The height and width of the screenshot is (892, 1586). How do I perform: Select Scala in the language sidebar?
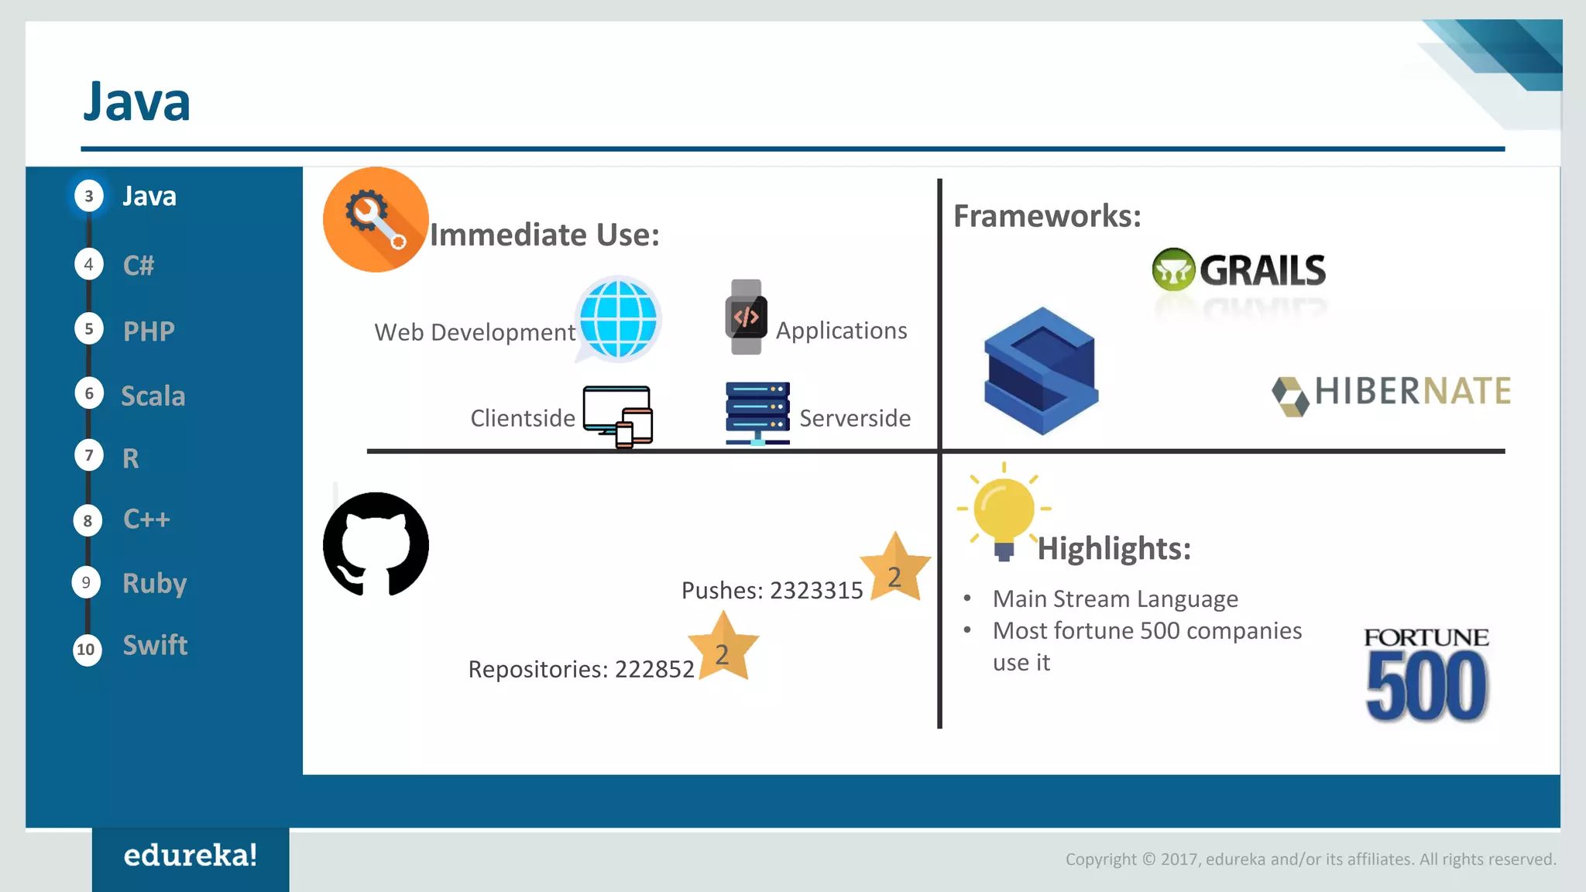[x=153, y=396]
